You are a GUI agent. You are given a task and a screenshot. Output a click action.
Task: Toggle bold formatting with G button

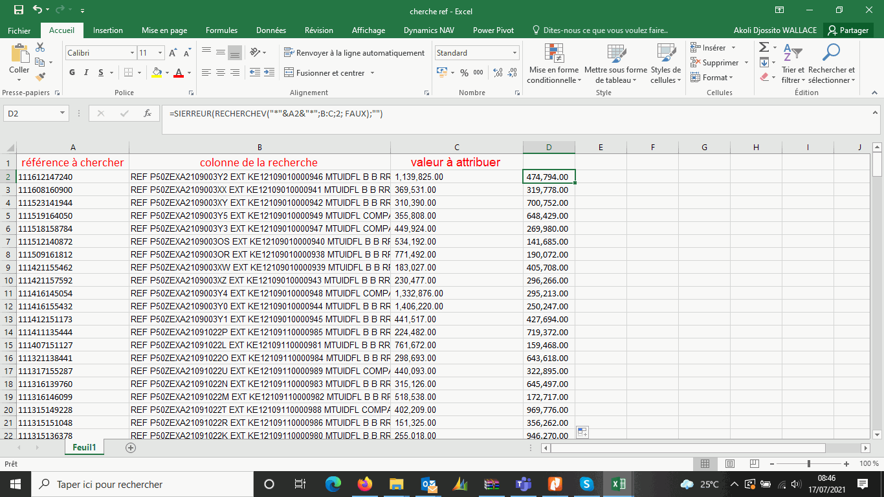coord(72,72)
